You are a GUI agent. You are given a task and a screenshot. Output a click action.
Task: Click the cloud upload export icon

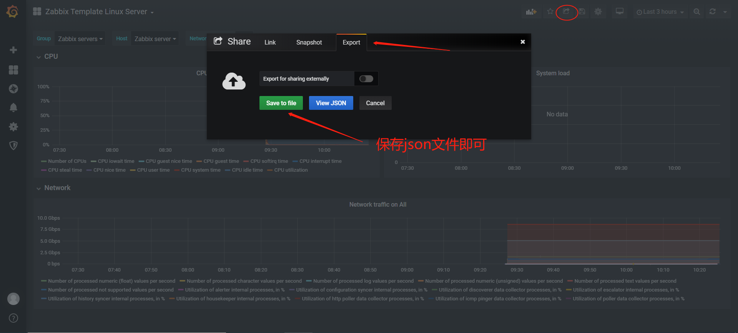(x=234, y=81)
